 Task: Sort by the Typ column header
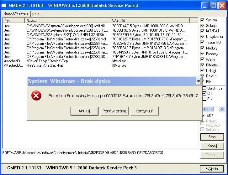click(14, 21)
